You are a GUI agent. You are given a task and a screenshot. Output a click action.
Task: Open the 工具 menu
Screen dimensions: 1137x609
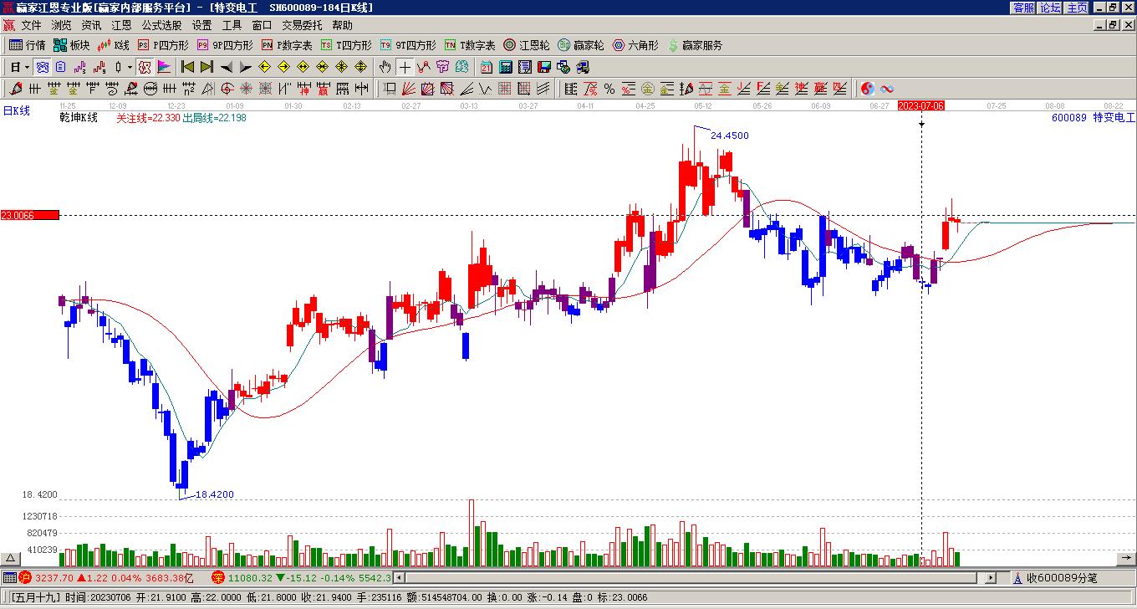click(232, 26)
